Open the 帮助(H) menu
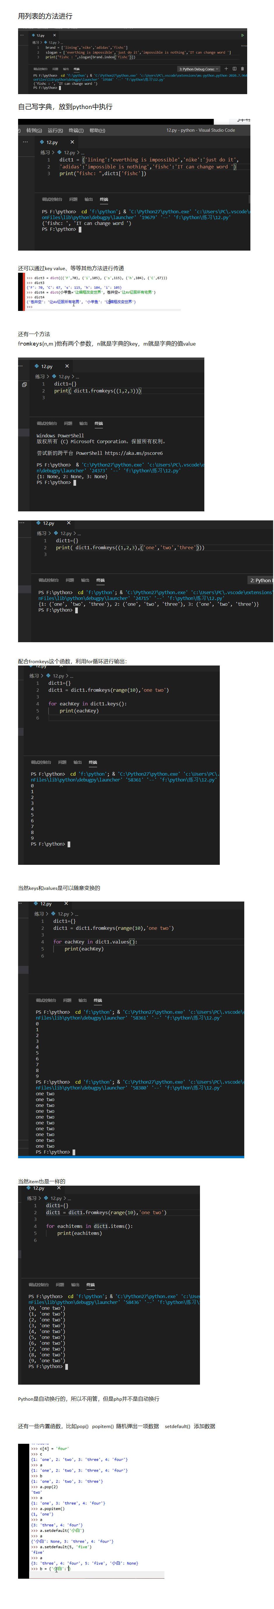The width and height of the screenshot is (274, 1609). 97,131
